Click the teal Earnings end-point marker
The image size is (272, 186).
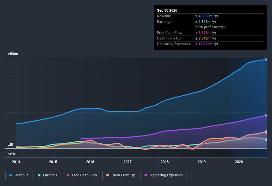[266, 139]
